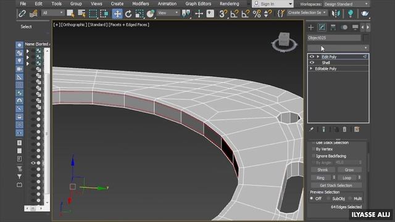This screenshot has height=222, width=395.
Task: Toggle Display Shapes filter in Scene Explorer
Action: (19, 53)
